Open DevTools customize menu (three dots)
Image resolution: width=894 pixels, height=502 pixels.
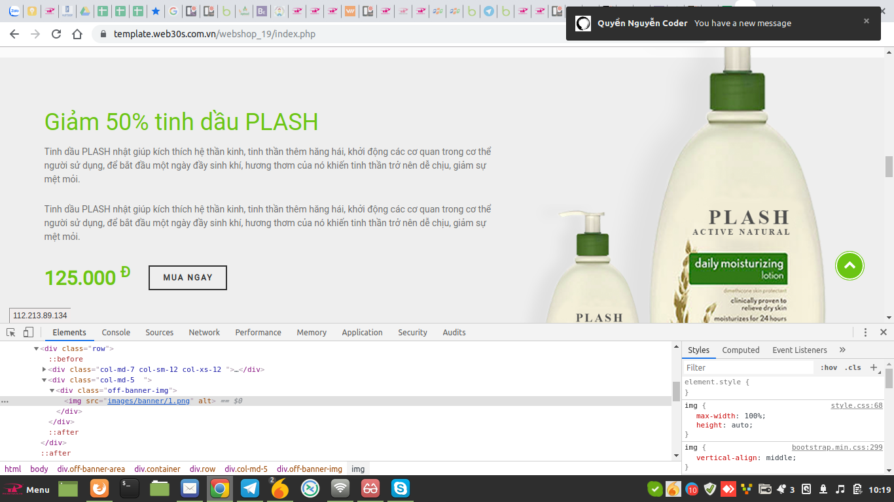click(x=865, y=332)
